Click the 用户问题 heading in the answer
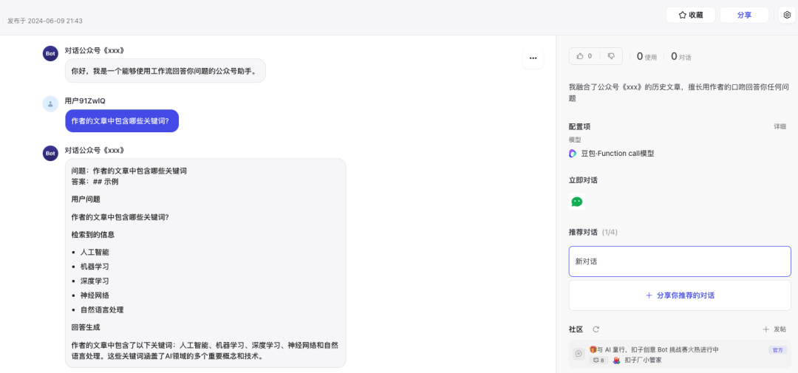This screenshot has width=798, height=373. click(86, 199)
